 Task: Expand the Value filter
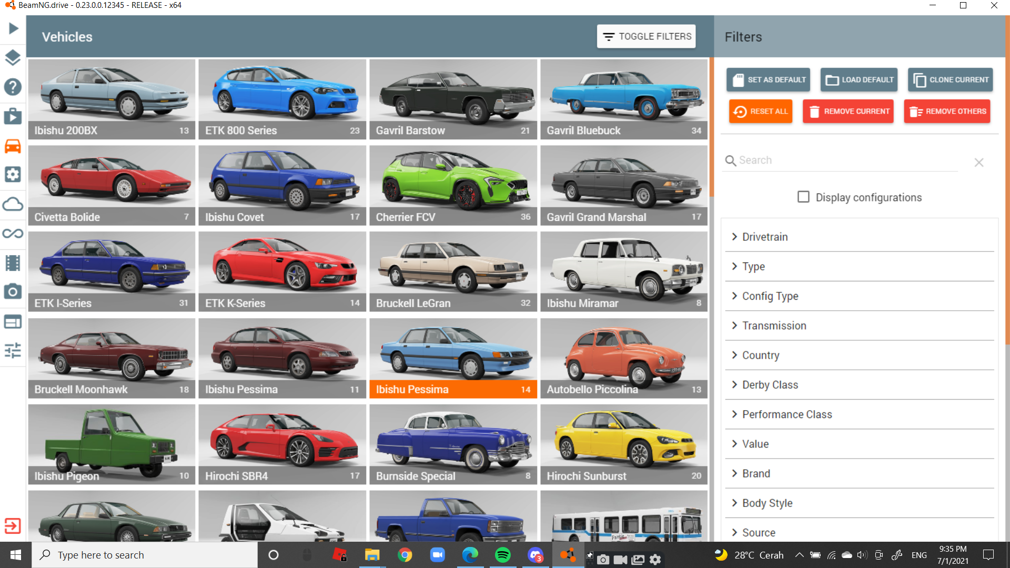pos(860,443)
